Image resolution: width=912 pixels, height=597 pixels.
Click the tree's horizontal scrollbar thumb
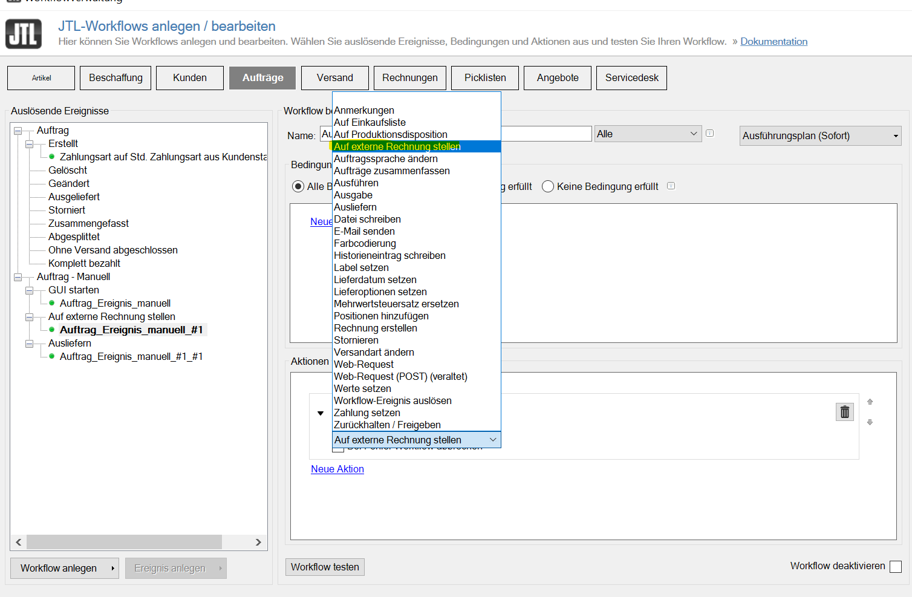click(124, 542)
